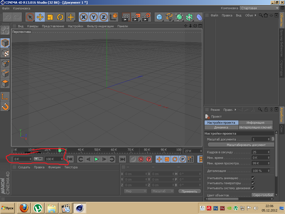Adjust the Кадров в секунду stepper

(269, 152)
